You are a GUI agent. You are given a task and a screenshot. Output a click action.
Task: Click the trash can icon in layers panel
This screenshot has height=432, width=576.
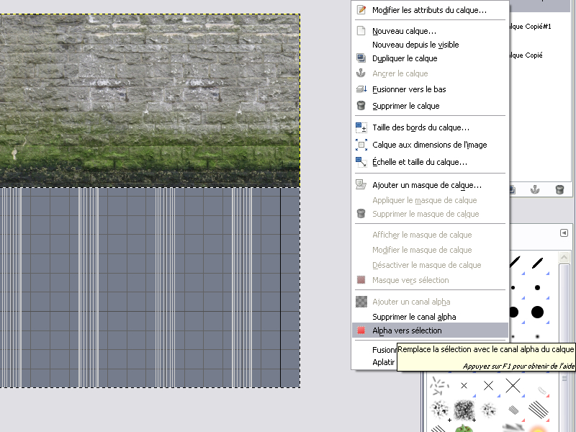point(559,189)
